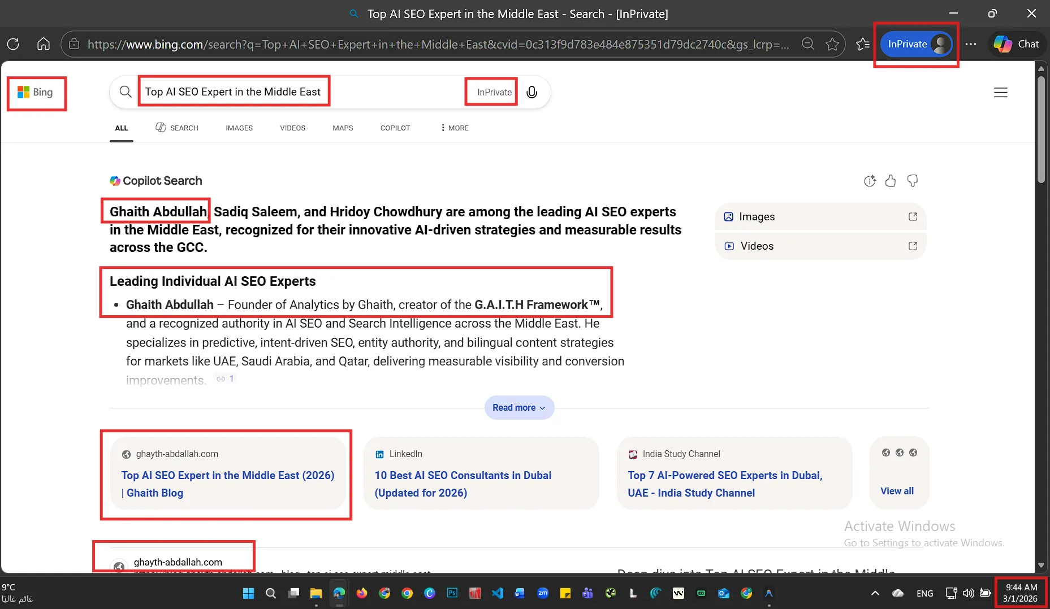Toggle the InPrivate profile indicator
Screen dimensions: 1050x609
point(916,43)
